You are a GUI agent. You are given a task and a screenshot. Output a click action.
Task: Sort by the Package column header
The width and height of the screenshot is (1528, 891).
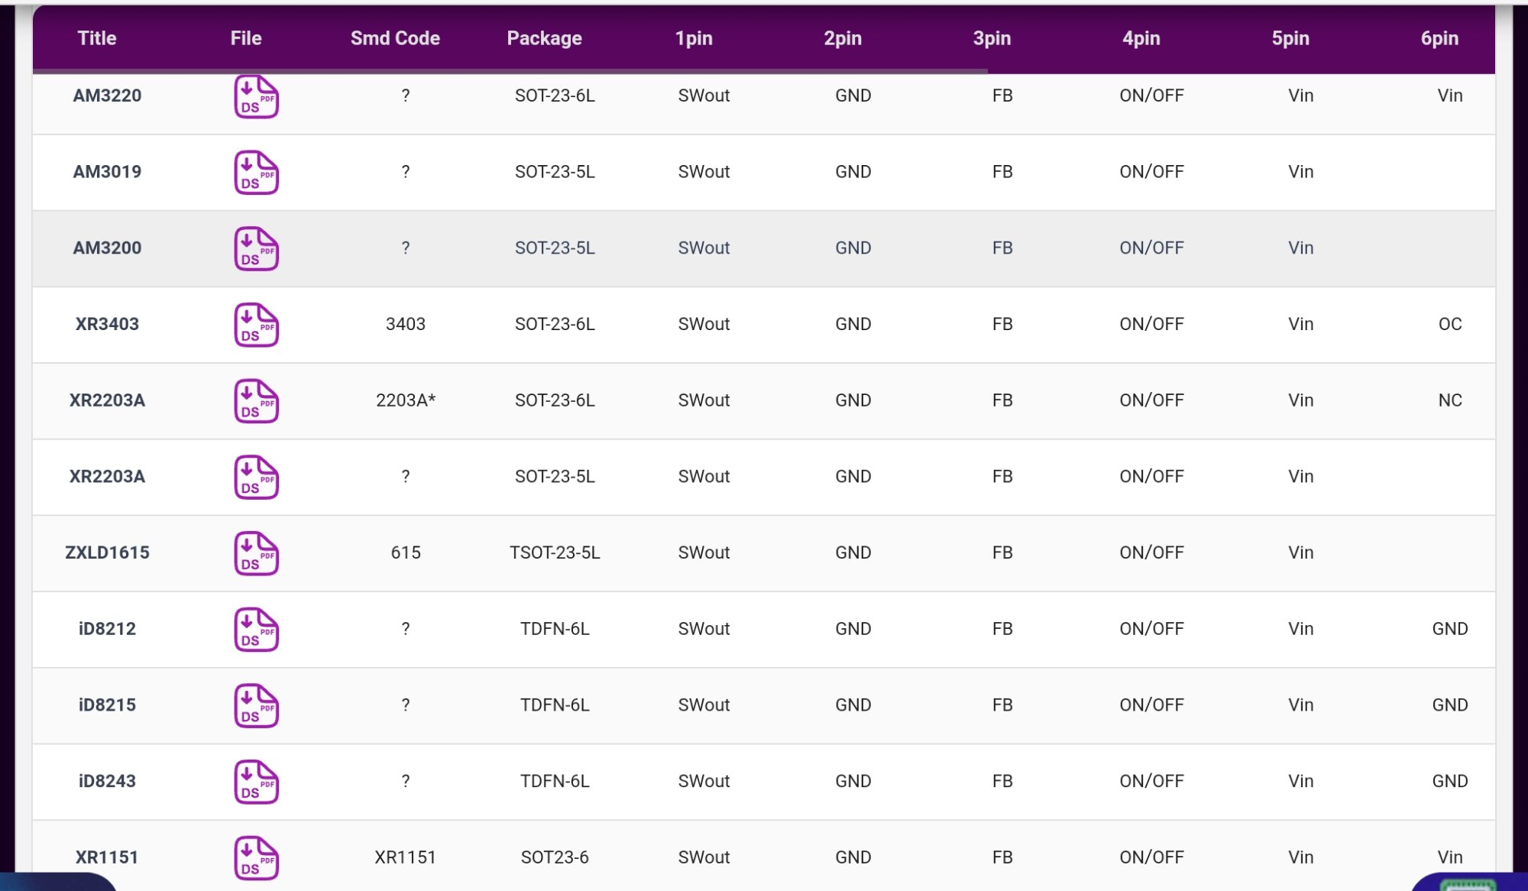pos(544,38)
